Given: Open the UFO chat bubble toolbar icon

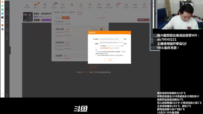Looking at the screenshot, I should [x=108, y=5].
